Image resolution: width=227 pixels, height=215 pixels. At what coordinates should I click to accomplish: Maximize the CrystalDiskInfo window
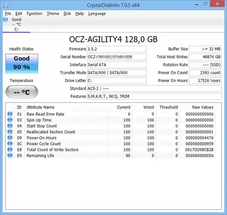[206, 4]
